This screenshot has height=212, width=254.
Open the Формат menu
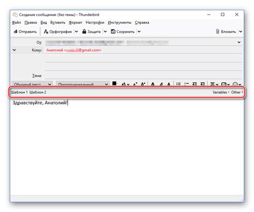tap(76, 23)
